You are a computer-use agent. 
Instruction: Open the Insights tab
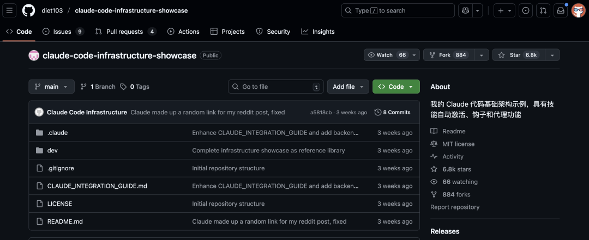tap(318, 32)
